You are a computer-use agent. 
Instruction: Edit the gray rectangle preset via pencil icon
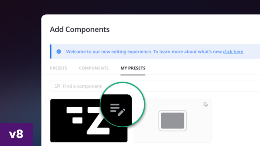pyautogui.click(x=205, y=105)
